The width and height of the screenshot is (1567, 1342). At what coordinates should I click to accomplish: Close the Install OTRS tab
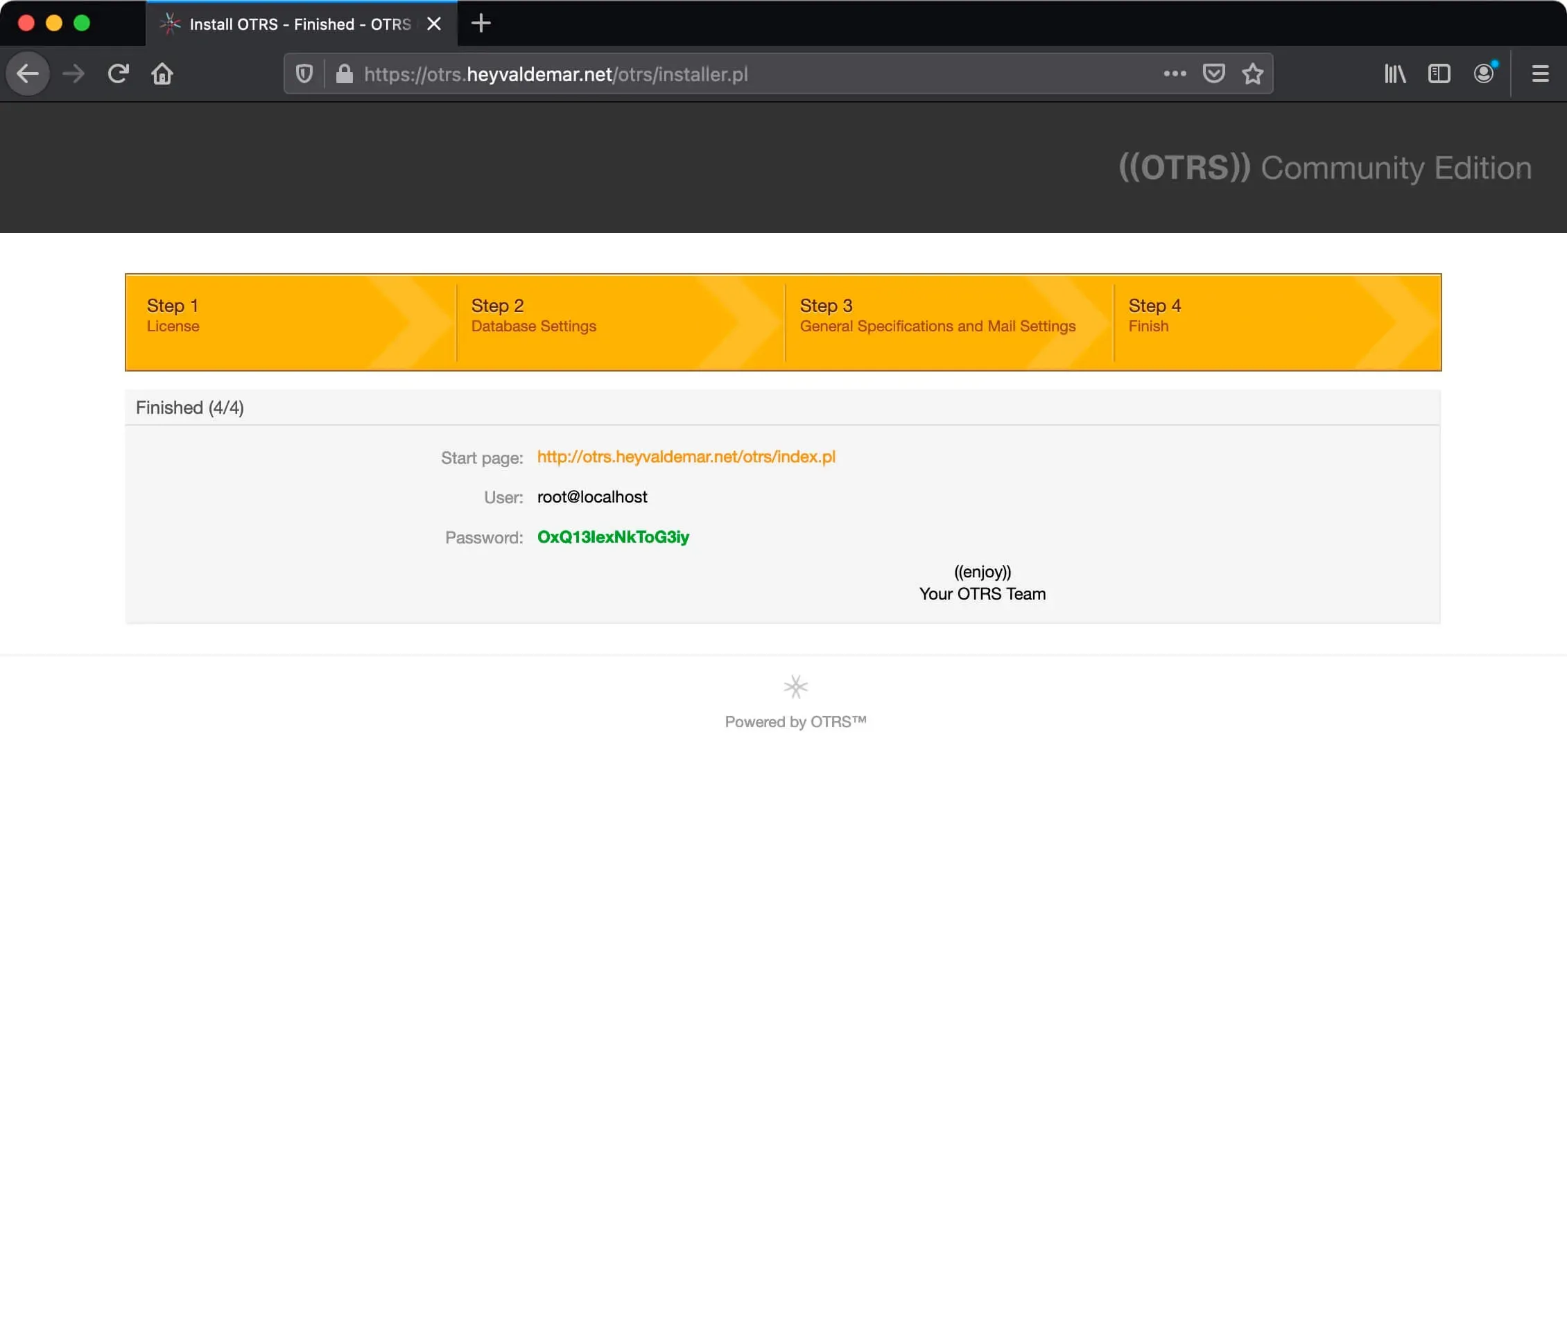coord(434,24)
